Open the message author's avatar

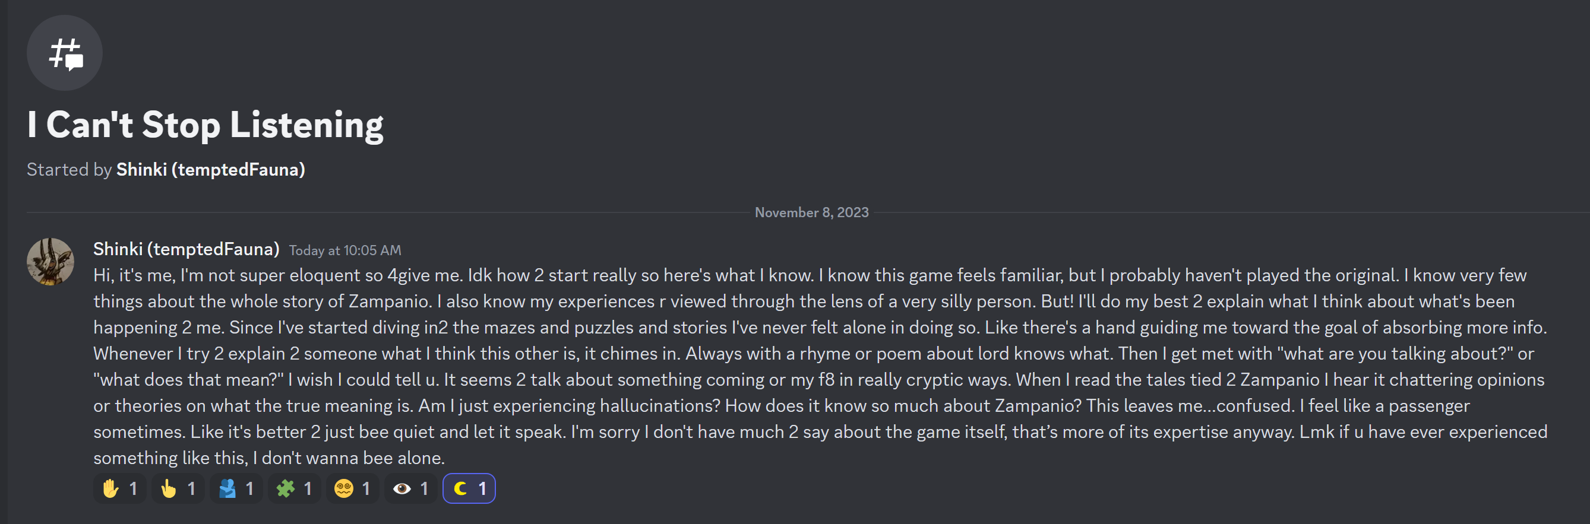(x=50, y=262)
